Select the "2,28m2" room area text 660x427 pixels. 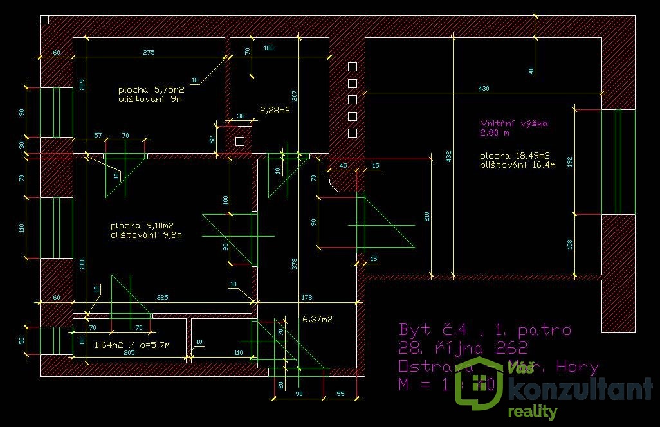[x=275, y=110]
